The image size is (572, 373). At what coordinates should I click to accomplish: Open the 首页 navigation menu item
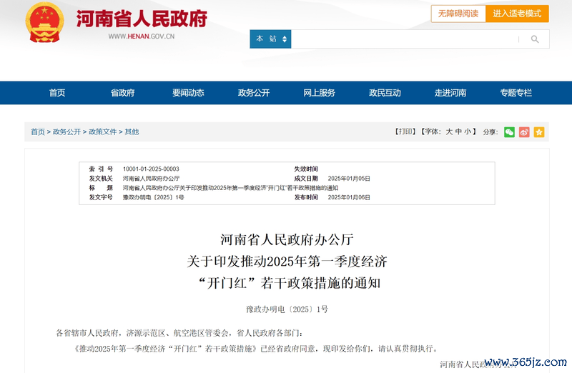tap(57, 93)
